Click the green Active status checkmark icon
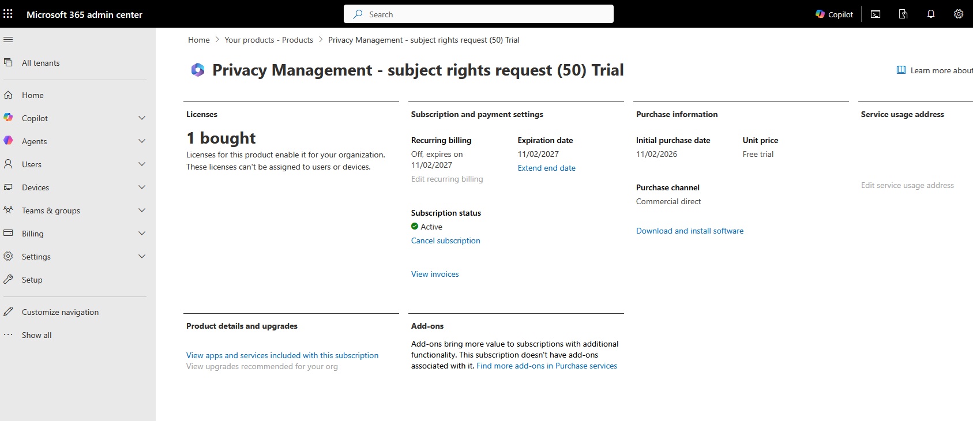The height and width of the screenshot is (421, 973). [x=415, y=226]
